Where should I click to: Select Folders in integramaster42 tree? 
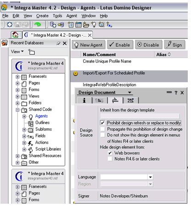pyautogui.click(x=35, y=103)
